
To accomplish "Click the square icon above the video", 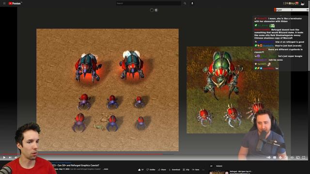I will pyautogui.click(x=156, y=10).
